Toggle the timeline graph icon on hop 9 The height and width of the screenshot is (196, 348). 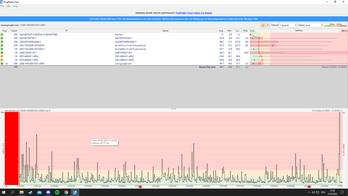point(7,64)
